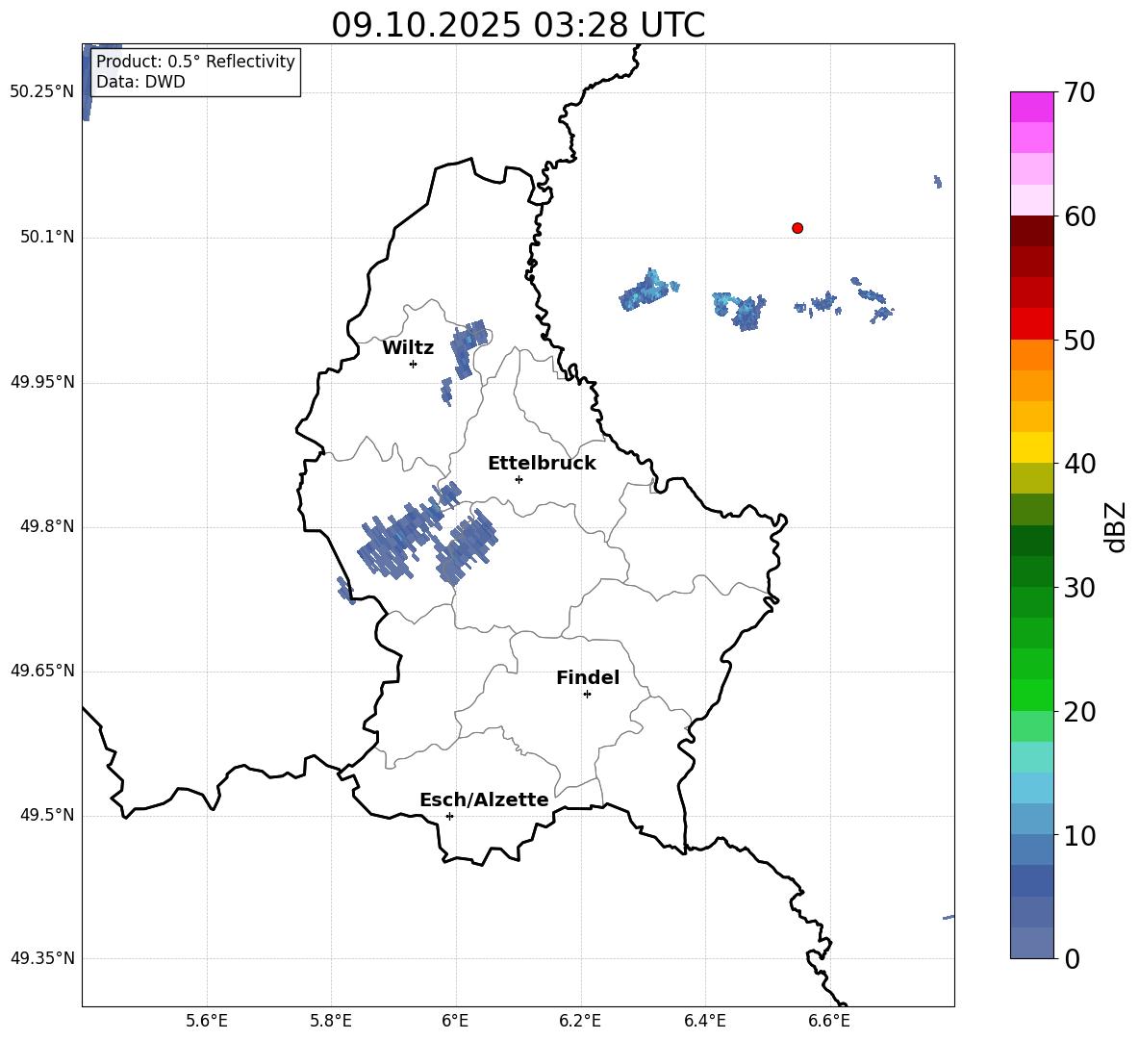Click the Wiltz station cross marker
1139x1040 pixels.
tap(414, 365)
